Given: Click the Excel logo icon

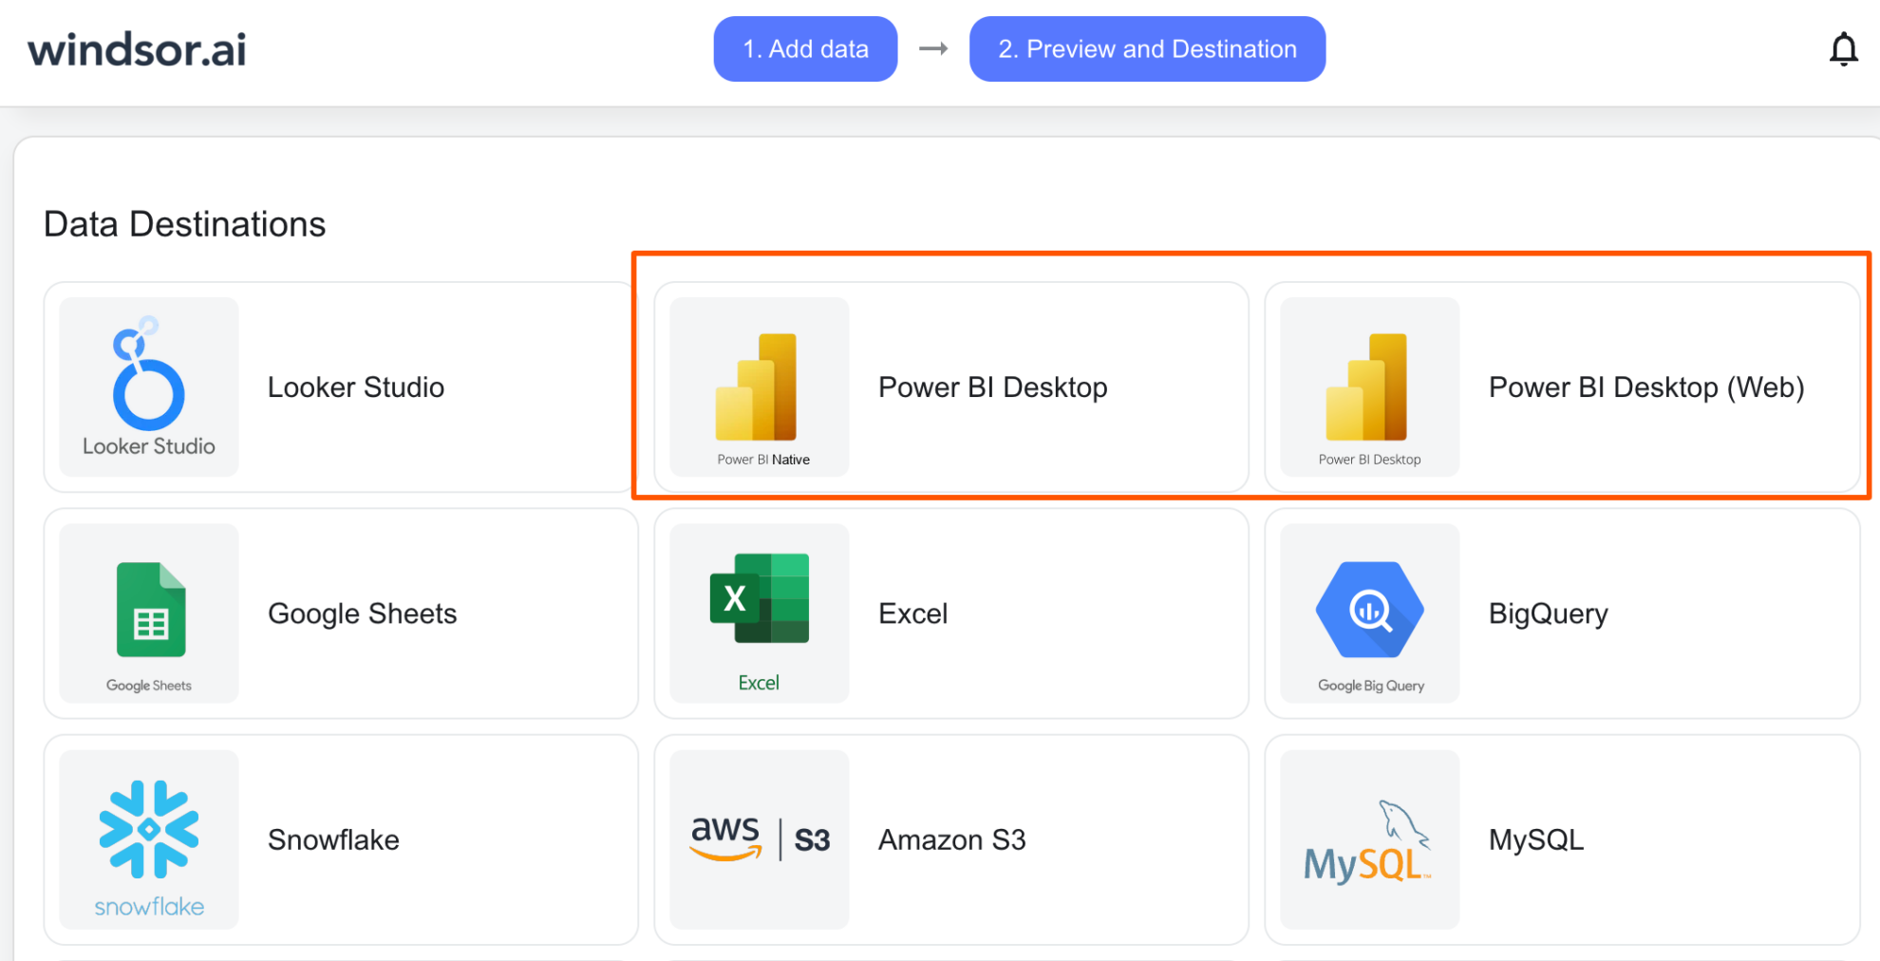Looking at the screenshot, I should pyautogui.click(x=760, y=613).
